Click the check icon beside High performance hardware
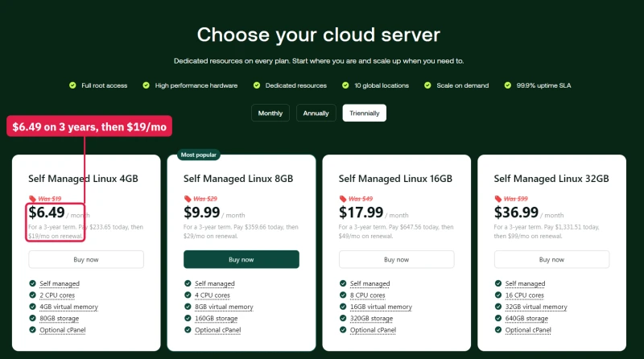The image size is (644, 359). (x=146, y=85)
